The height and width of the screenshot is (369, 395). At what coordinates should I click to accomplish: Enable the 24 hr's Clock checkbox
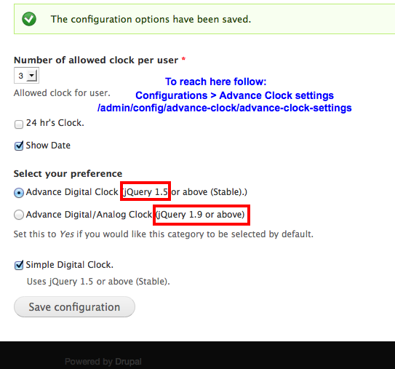click(19, 124)
